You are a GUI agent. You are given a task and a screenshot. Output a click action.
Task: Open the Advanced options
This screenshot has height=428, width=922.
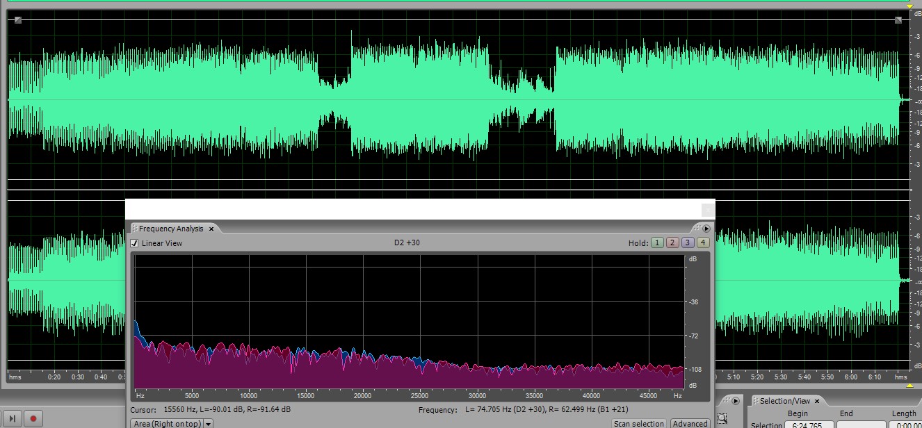coord(690,424)
